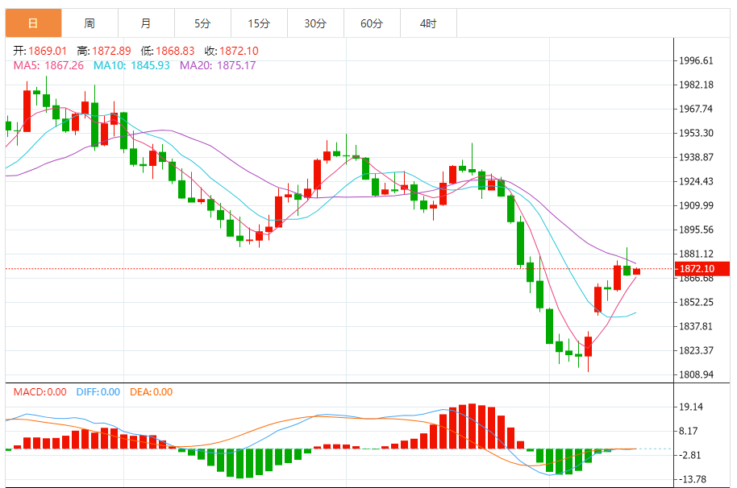This screenshot has height=488, width=737.
Task: Click the MA5 value 1867.26
Action: 64,65
